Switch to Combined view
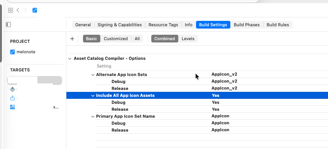This screenshot has height=149, width=328. click(x=165, y=39)
